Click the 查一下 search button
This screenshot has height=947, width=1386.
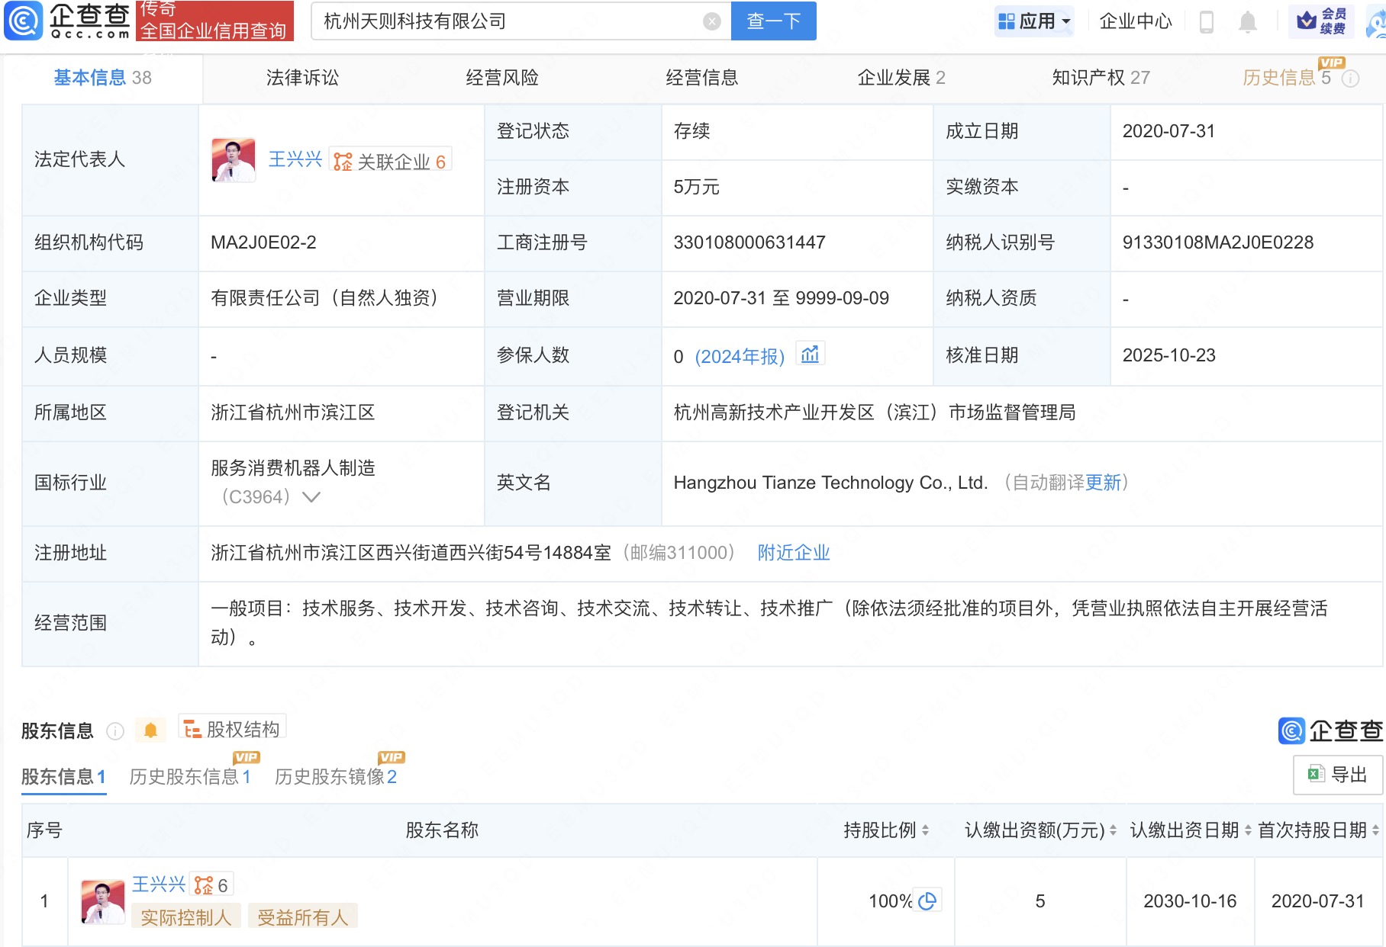(773, 21)
